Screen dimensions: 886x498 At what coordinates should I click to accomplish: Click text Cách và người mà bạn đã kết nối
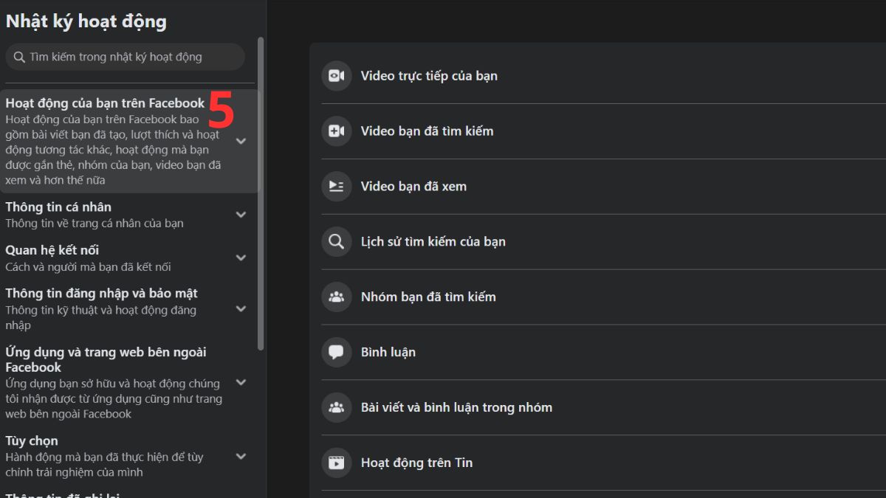click(x=88, y=266)
